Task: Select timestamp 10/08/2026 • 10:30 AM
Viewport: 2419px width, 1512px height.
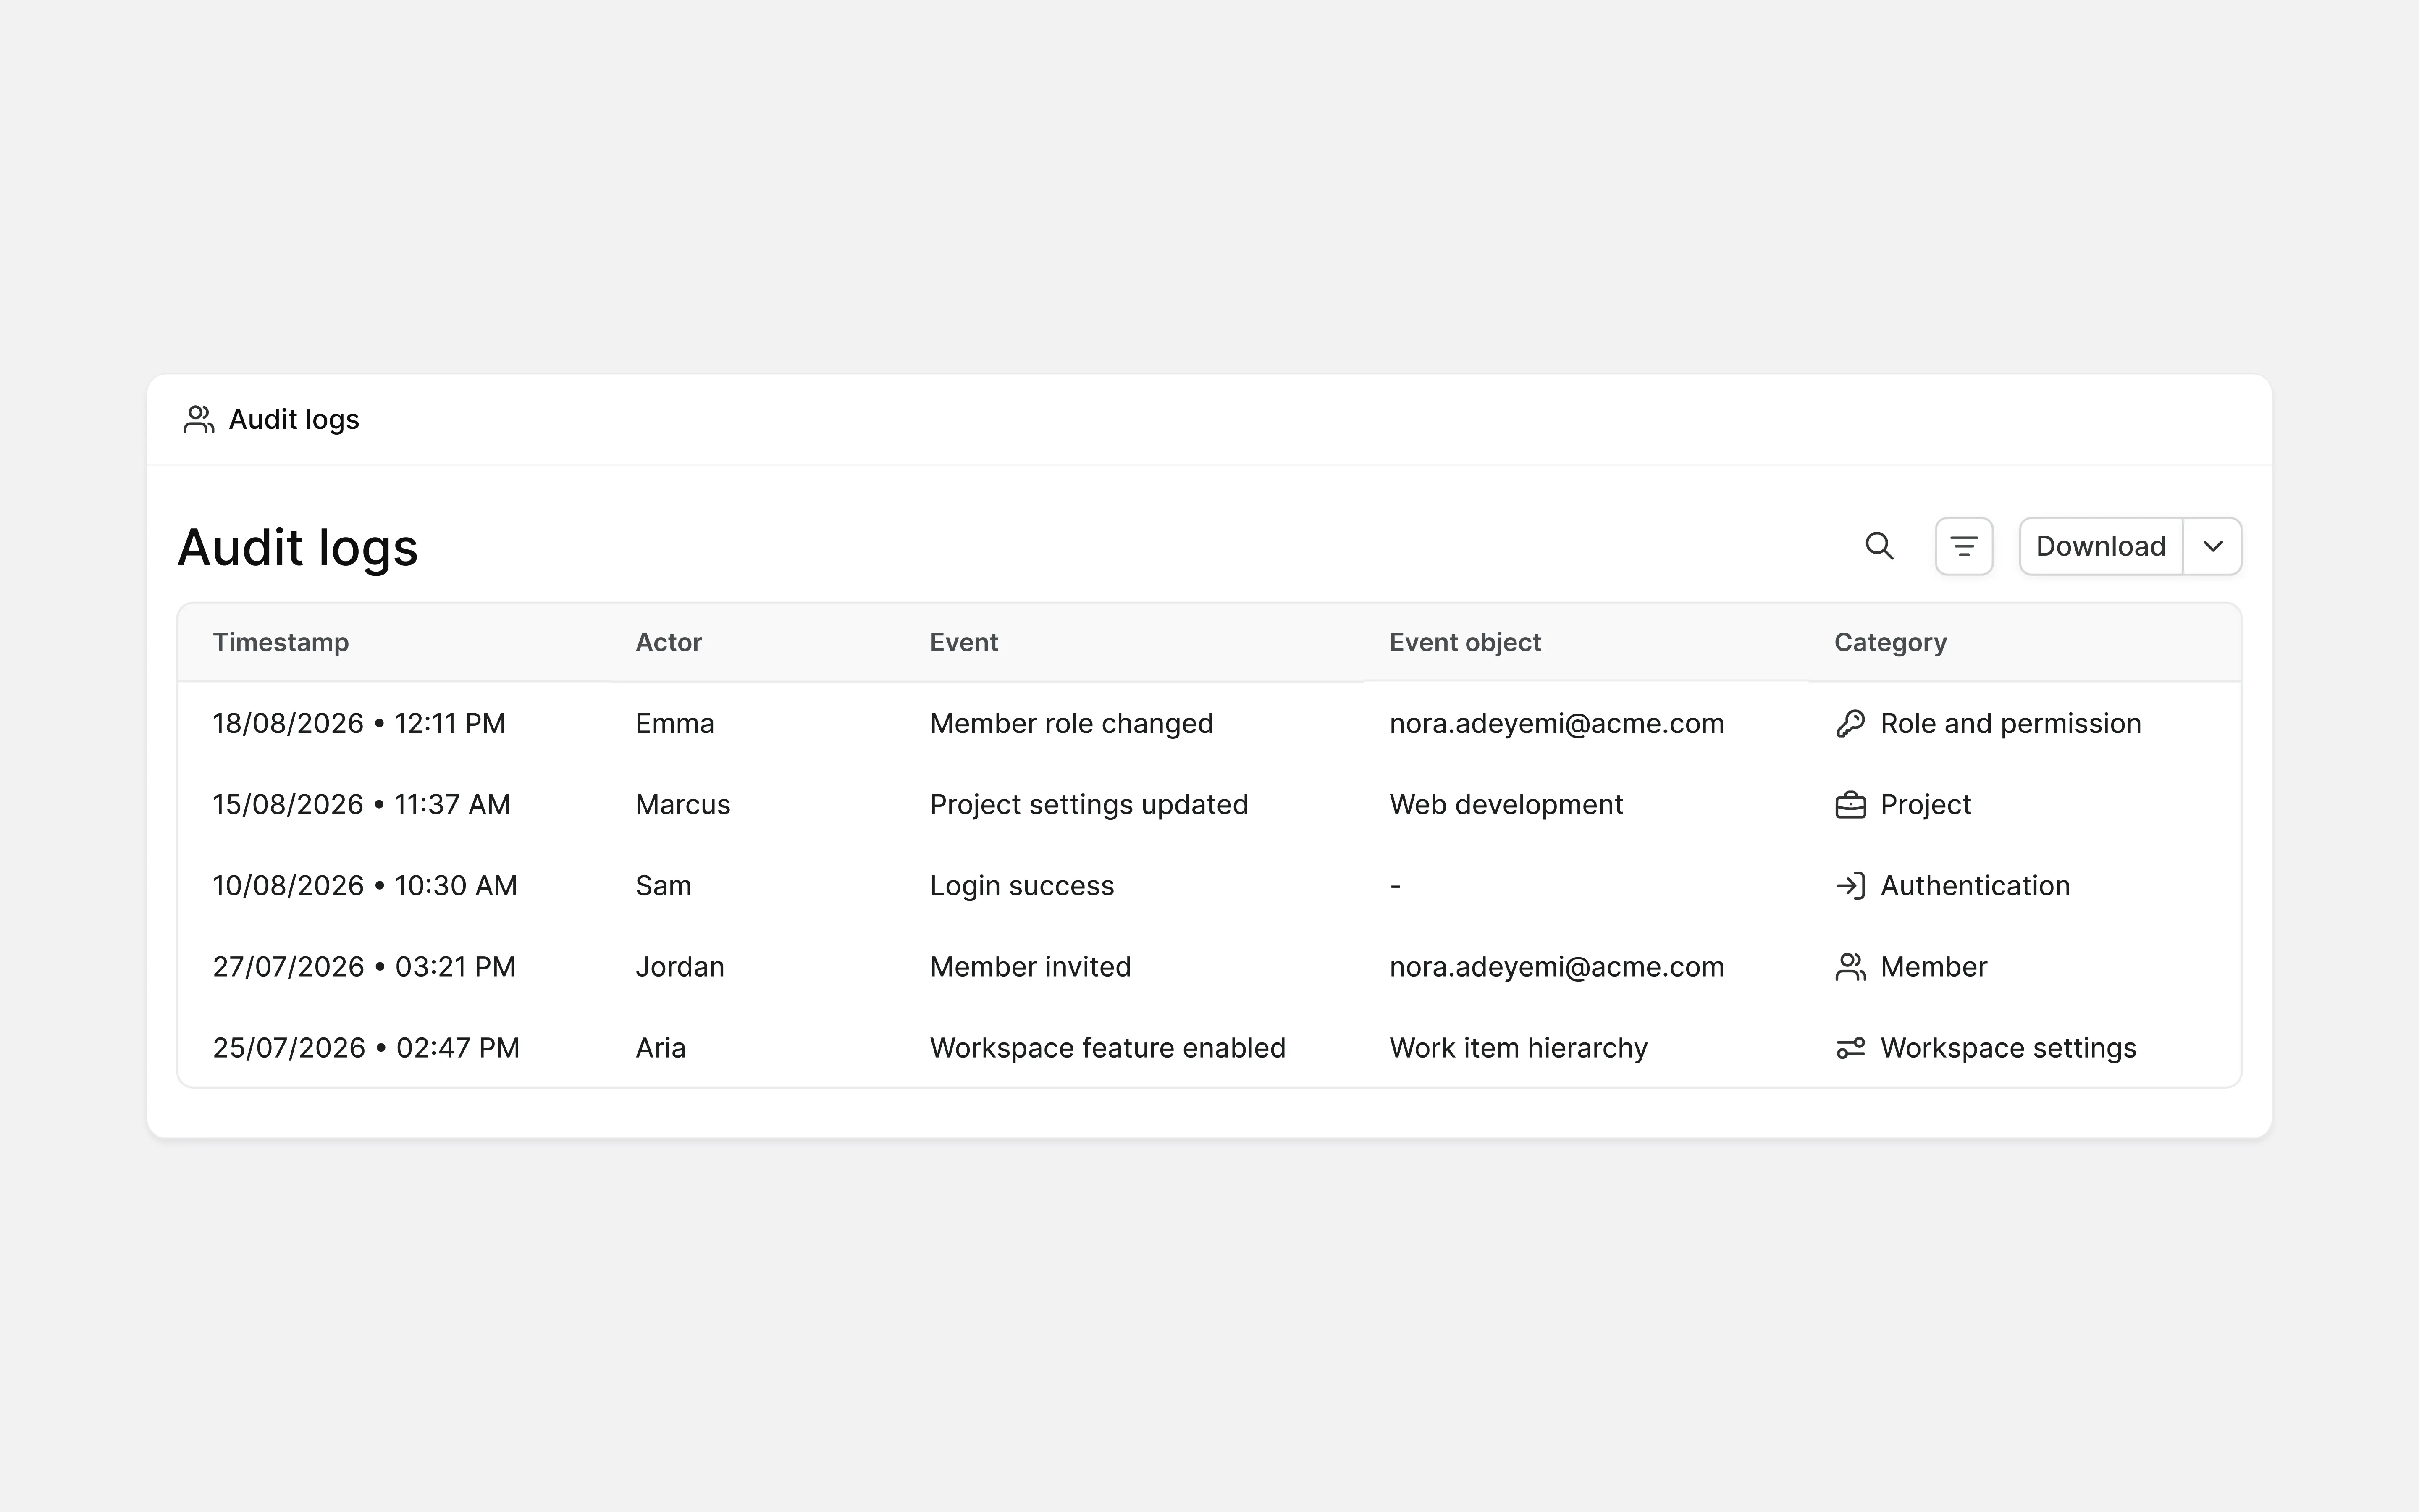Action: click(x=365, y=885)
